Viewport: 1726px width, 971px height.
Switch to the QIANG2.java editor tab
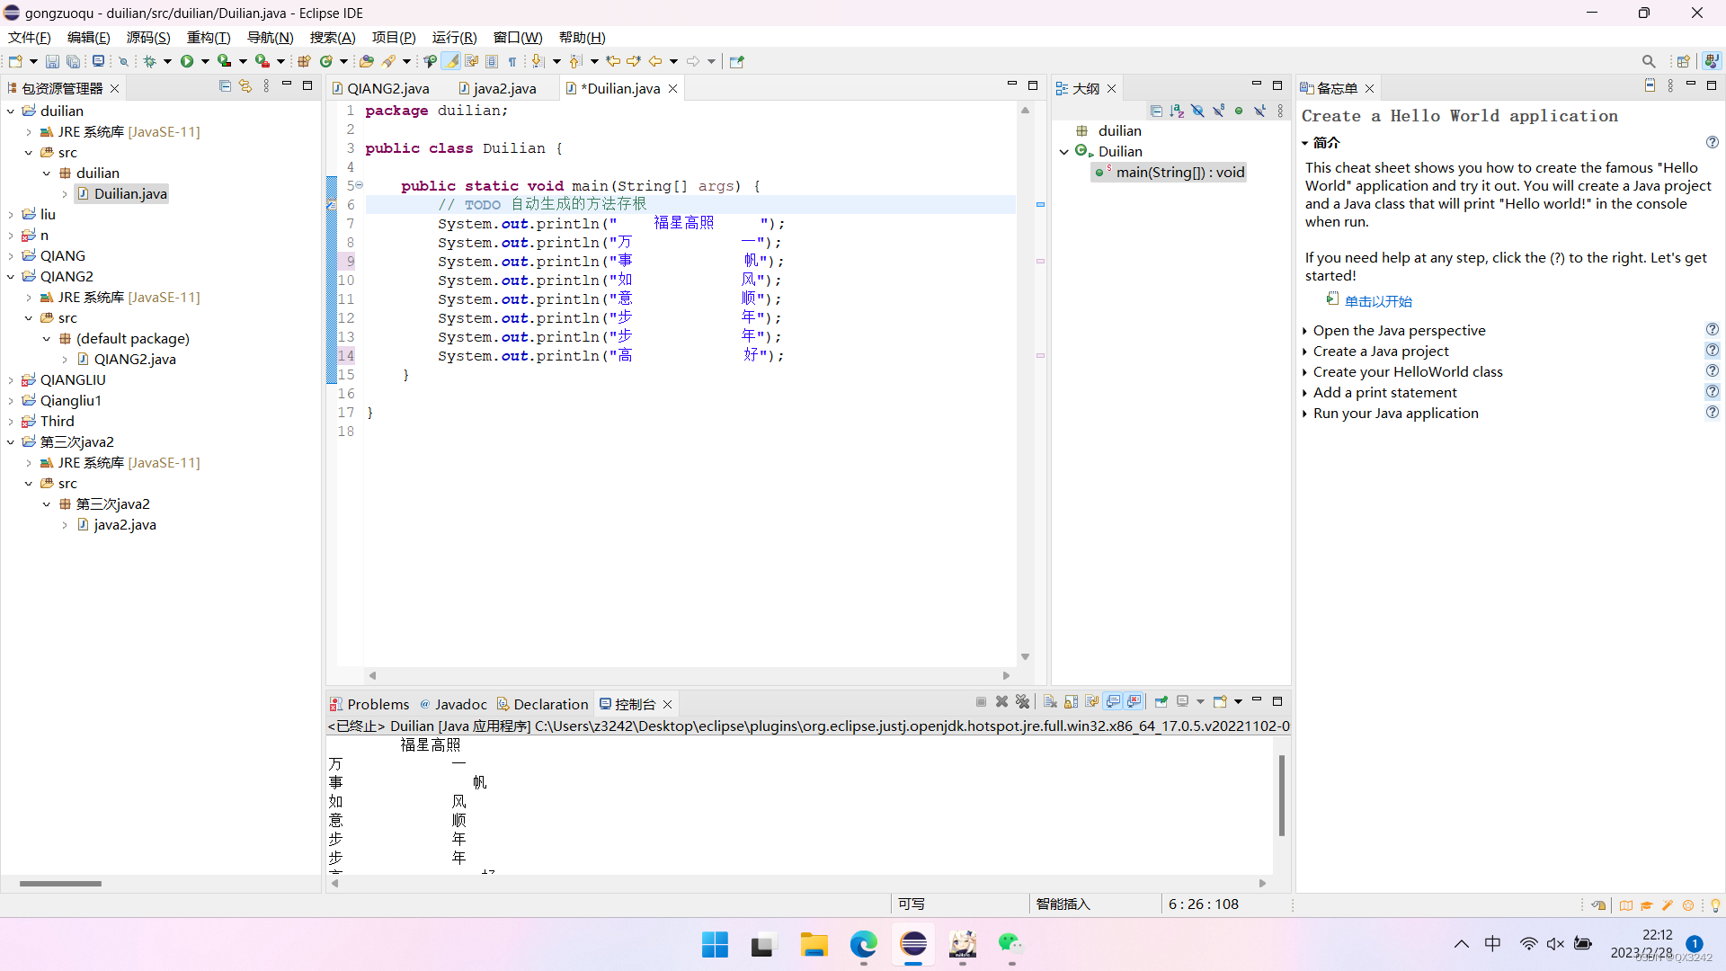(387, 88)
